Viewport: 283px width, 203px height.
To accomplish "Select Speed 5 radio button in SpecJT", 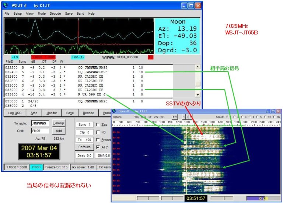I will pos(257,117).
